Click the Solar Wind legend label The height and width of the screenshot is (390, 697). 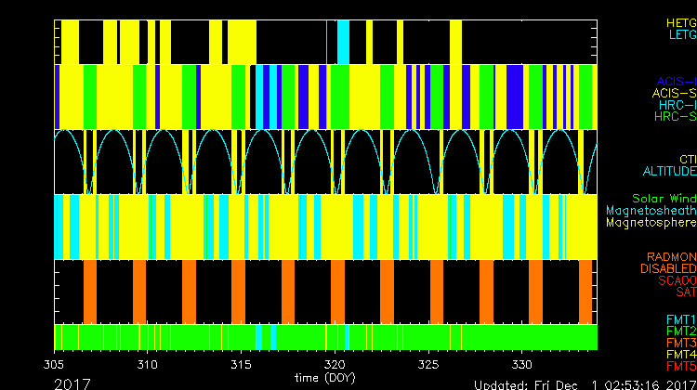(664, 199)
